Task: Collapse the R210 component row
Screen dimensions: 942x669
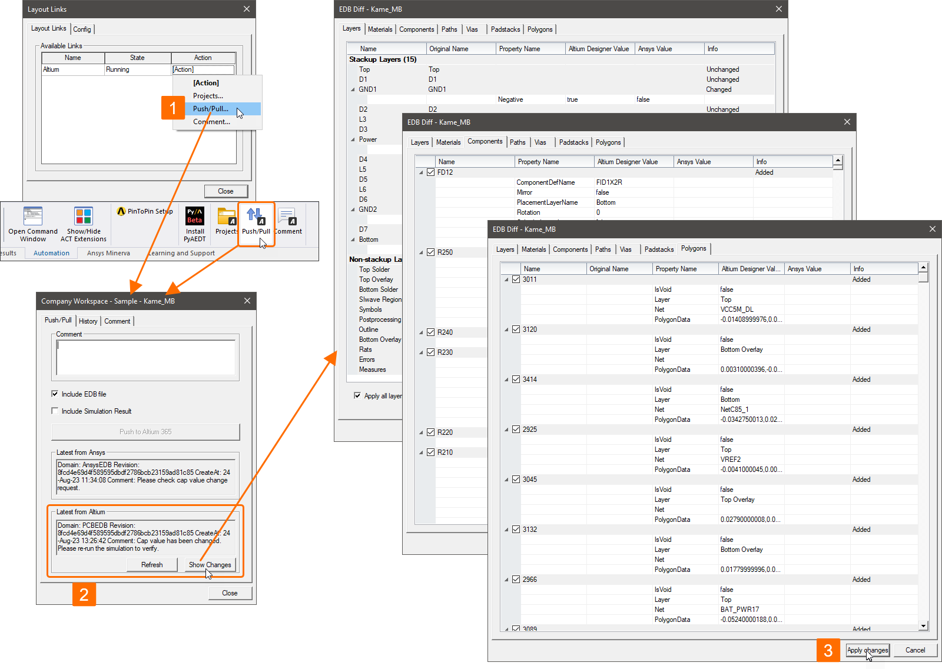Action: point(421,452)
